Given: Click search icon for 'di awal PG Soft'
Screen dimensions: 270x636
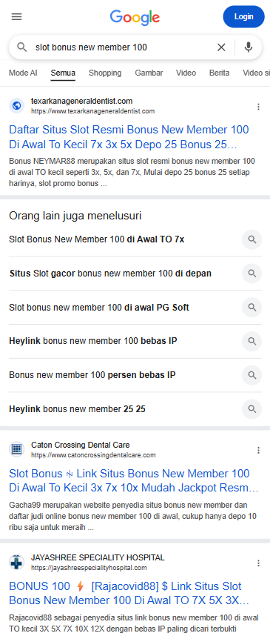Looking at the screenshot, I should pyautogui.click(x=252, y=308).
